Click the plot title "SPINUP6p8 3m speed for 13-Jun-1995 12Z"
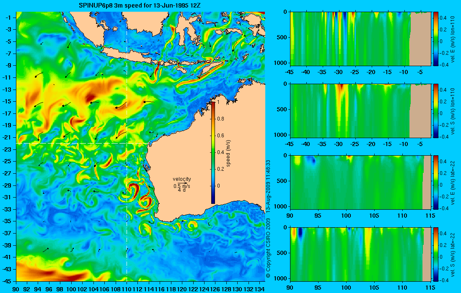The image size is (461, 293). point(140,5)
